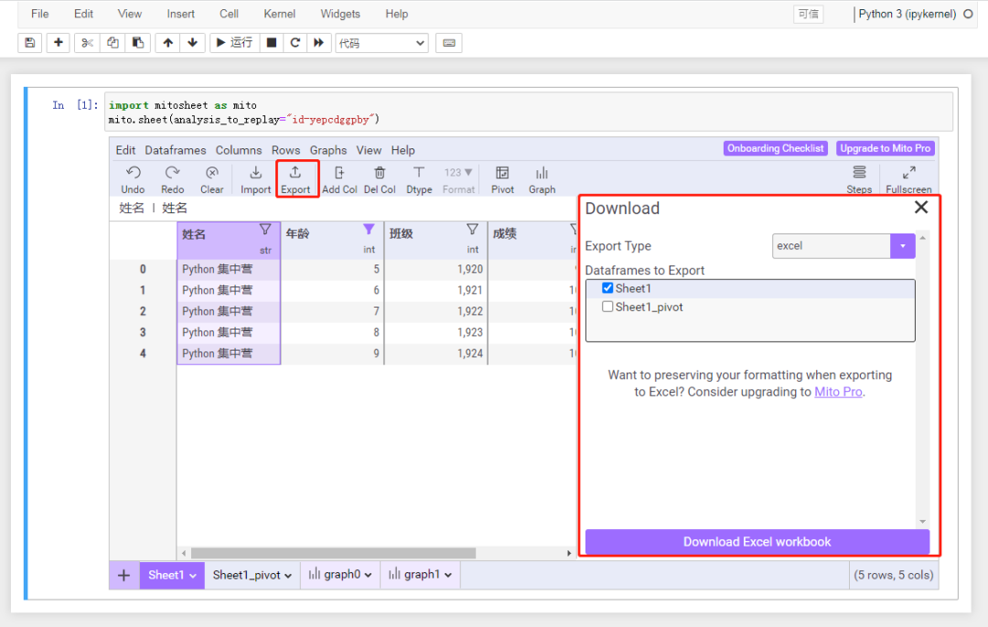The image size is (988, 627).
Task: Open the Mito Columns menu
Action: coord(238,150)
